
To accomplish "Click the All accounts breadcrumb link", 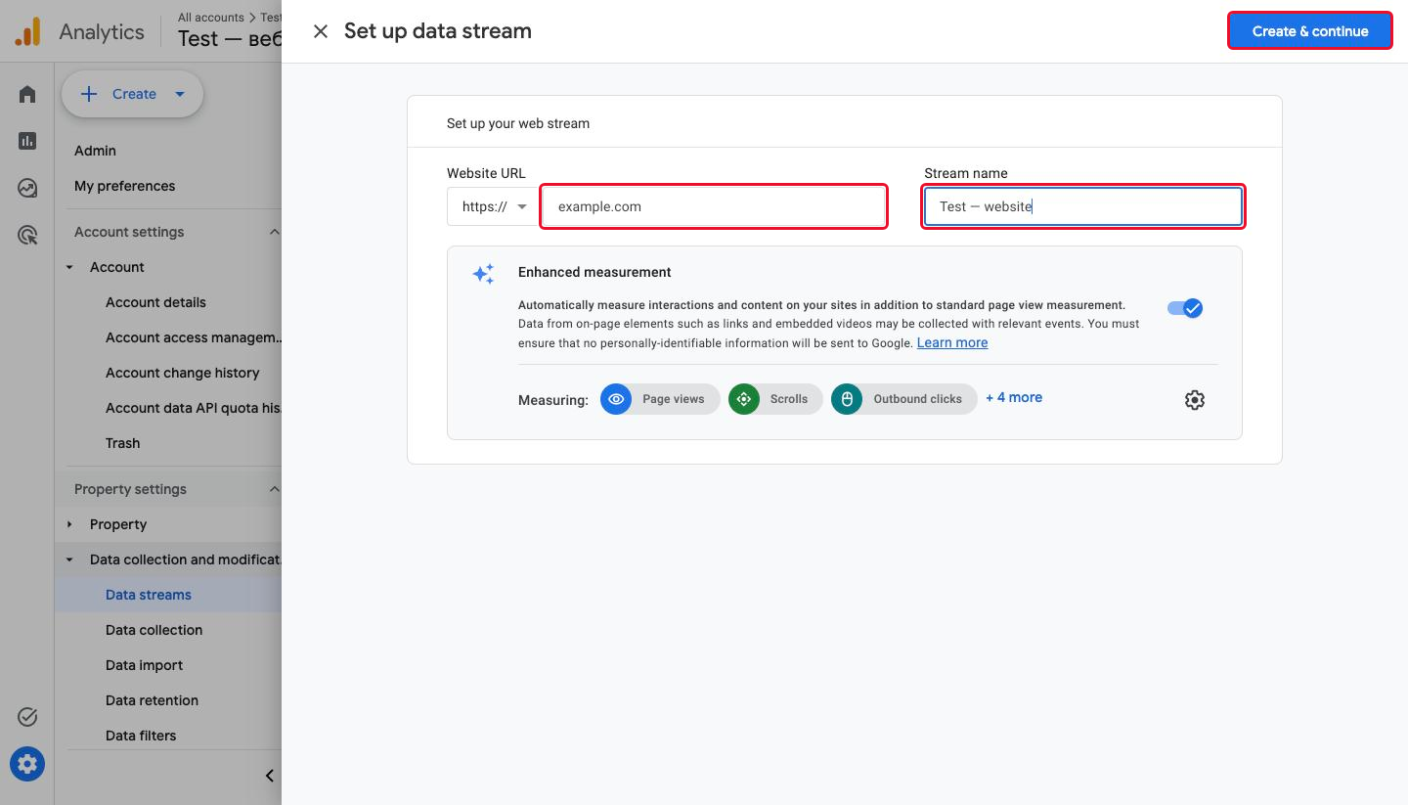I will pyautogui.click(x=211, y=18).
